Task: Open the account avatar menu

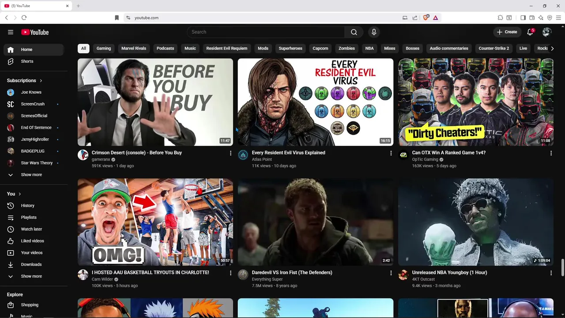Action: tap(547, 32)
